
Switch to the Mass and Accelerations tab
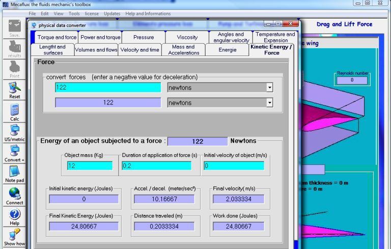coord(183,50)
